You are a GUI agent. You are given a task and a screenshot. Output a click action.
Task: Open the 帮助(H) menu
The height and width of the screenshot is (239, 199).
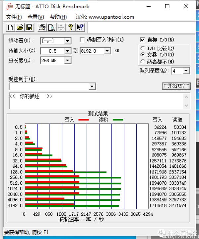coord(58,17)
